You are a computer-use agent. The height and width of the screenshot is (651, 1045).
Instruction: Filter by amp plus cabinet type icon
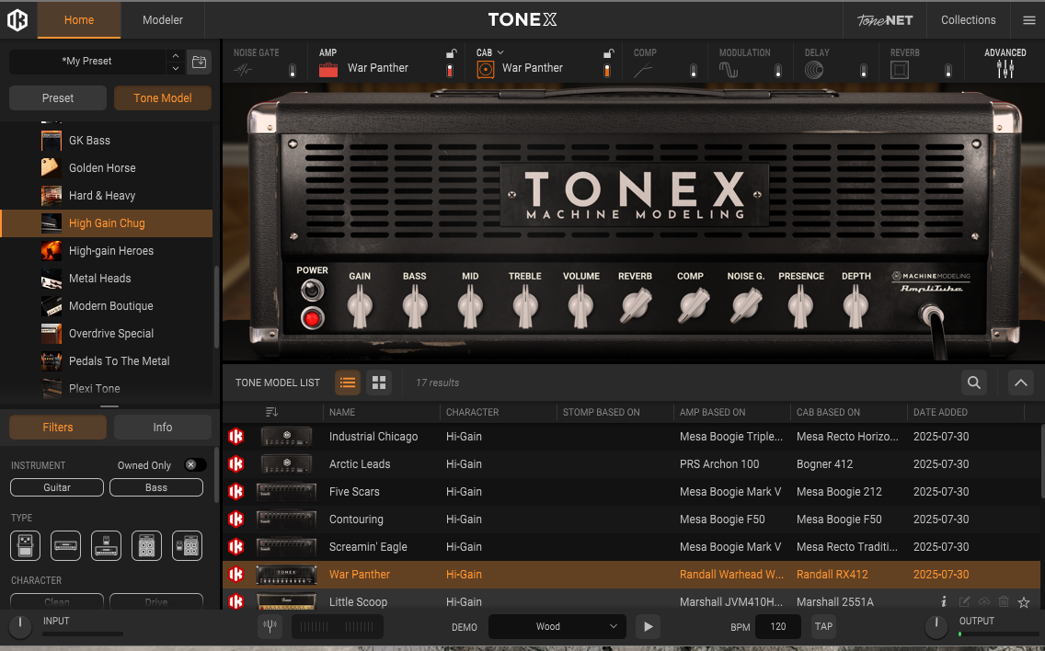[x=188, y=546]
